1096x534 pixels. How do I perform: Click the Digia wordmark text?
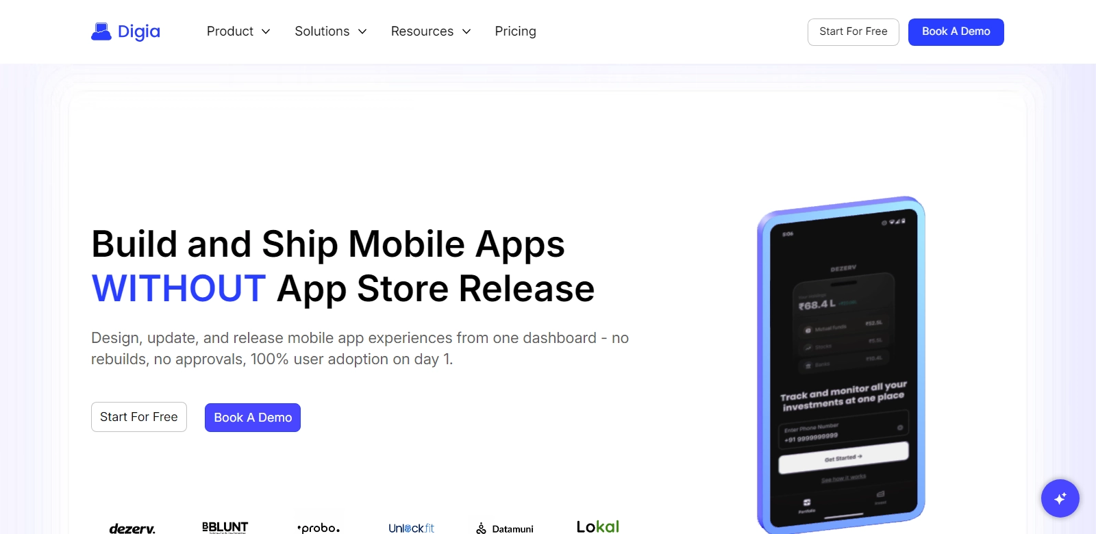[x=139, y=31]
